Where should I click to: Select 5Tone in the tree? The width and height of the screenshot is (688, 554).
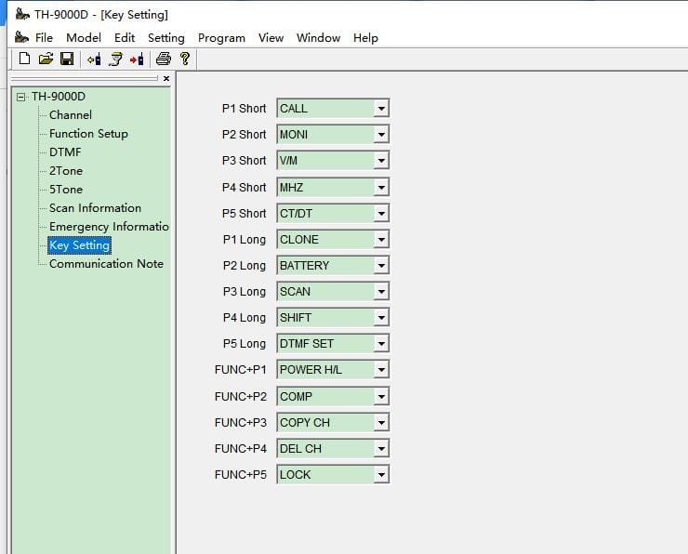tap(66, 190)
